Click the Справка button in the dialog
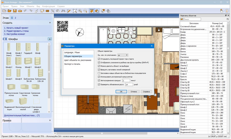The width and height of the screenshot is (231, 139). pos(146,92)
